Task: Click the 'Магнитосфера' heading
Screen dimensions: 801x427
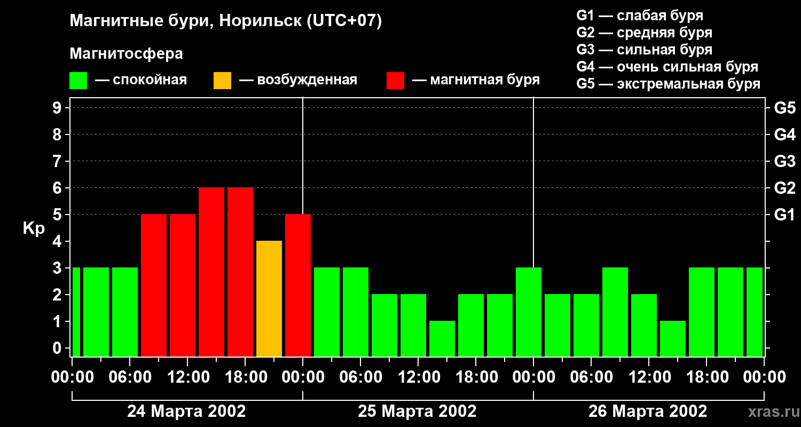Action: 126,54
